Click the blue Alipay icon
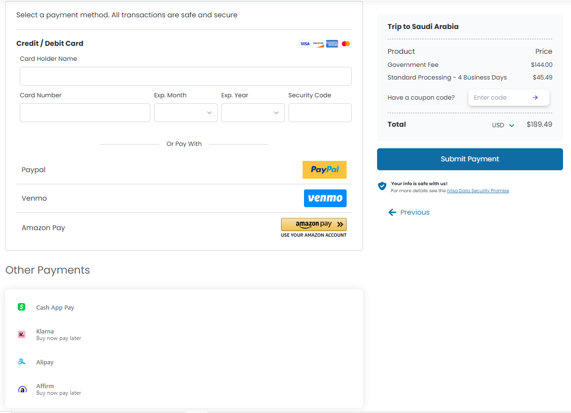The width and height of the screenshot is (571, 413). [x=22, y=362]
